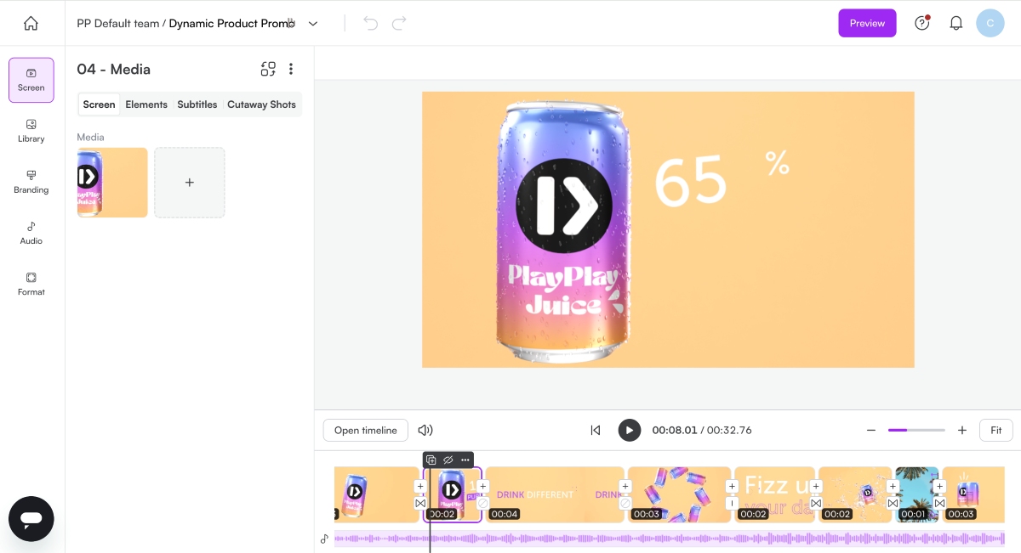Viewport: 1021px width, 553px height.
Task: Expand the project name dropdown chevron
Action: 313,24
